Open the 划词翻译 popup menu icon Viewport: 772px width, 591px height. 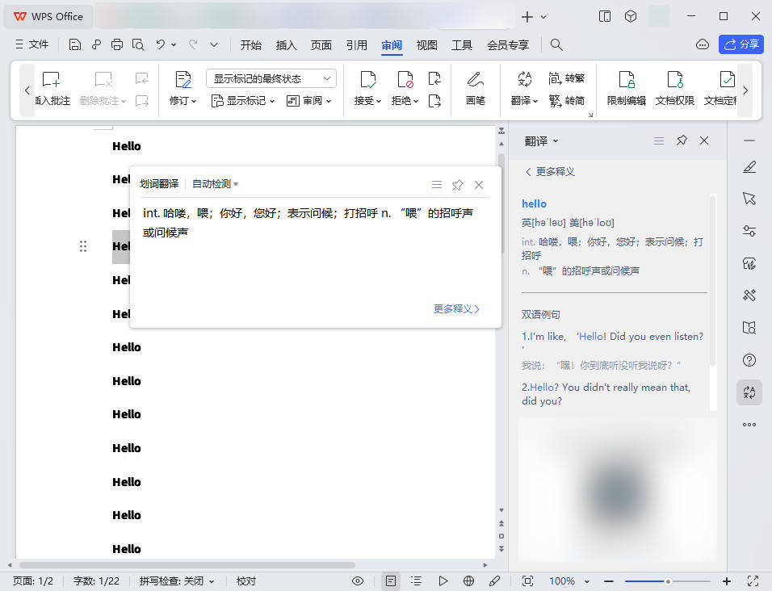tap(436, 185)
